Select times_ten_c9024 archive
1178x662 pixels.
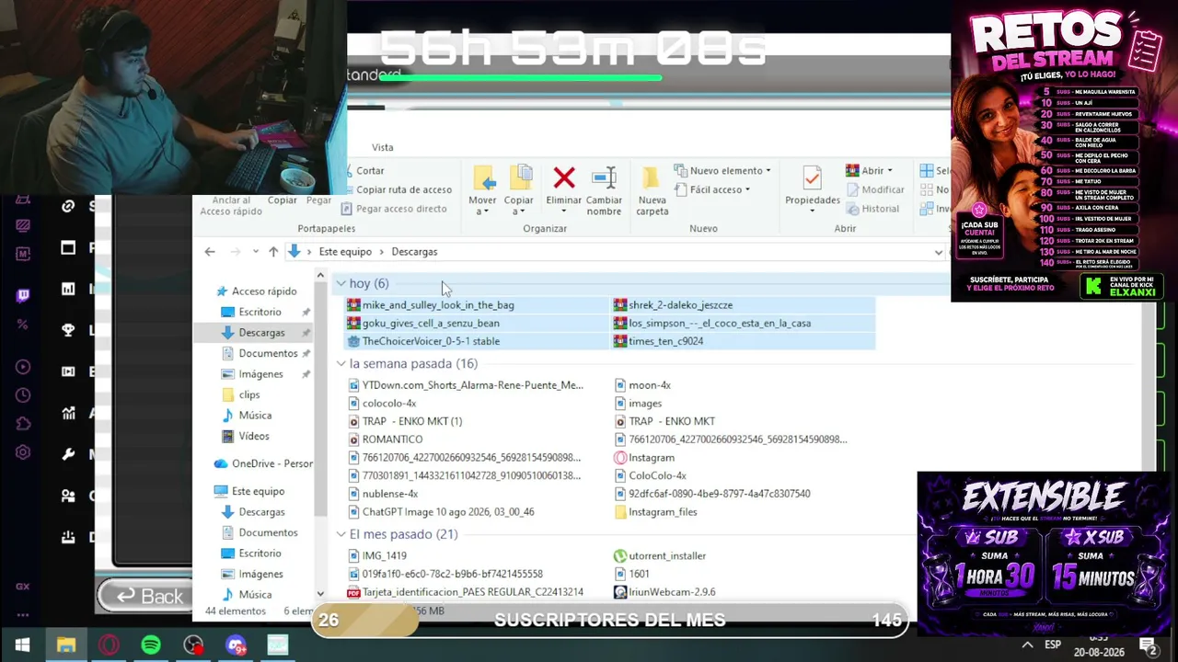click(658, 341)
